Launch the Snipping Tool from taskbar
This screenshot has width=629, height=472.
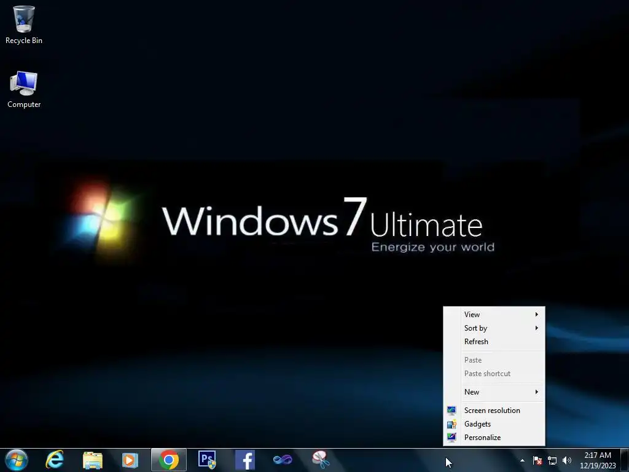[321, 460]
